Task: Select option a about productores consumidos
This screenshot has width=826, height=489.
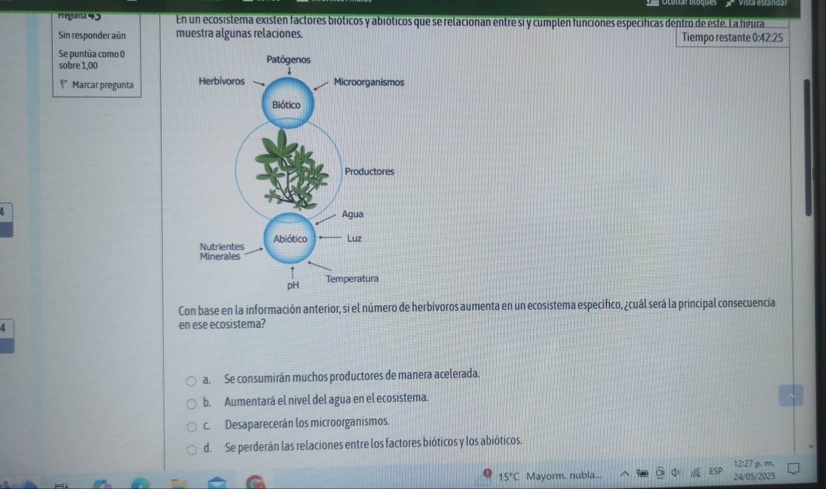Action: tap(191, 380)
